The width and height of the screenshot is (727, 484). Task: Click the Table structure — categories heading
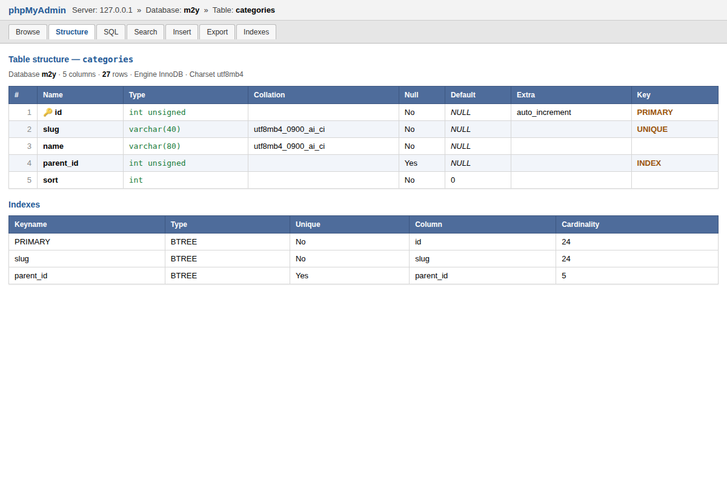coord(71,59)
